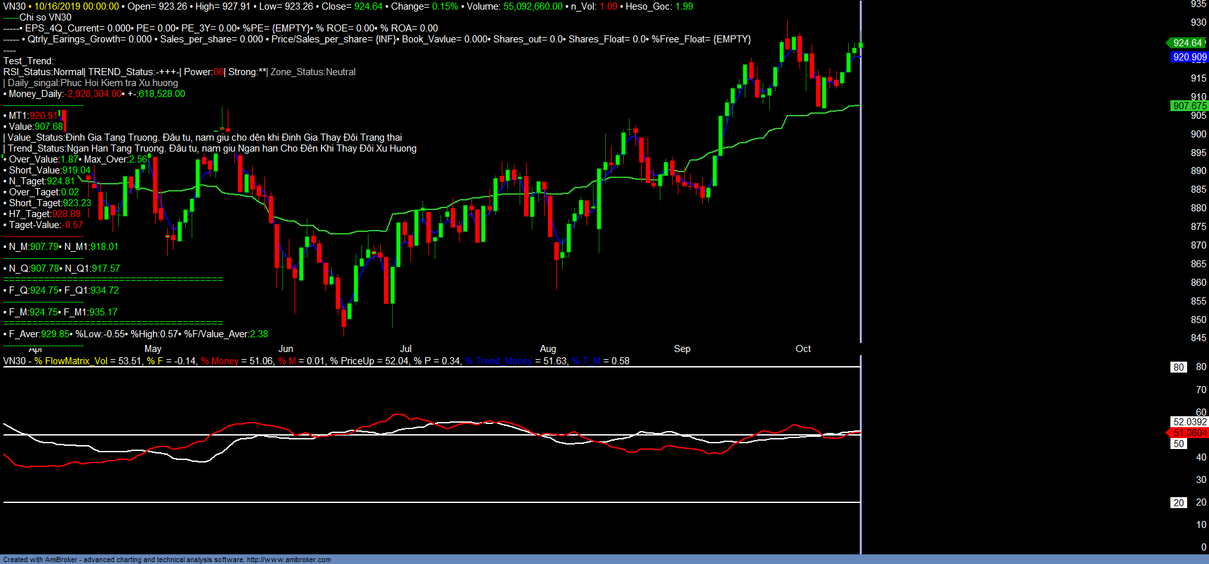Click the green 924.64 close price label
1209x564 pixels.
pyautogui.click(x=1186, y=43)
